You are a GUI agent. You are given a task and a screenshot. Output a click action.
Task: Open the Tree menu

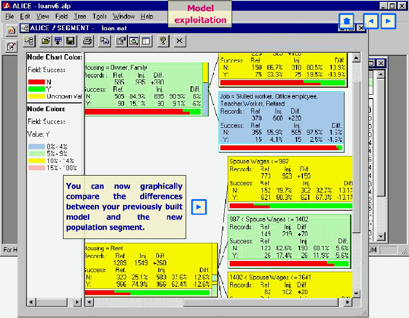pyautogui.click(x=80, y=17)
